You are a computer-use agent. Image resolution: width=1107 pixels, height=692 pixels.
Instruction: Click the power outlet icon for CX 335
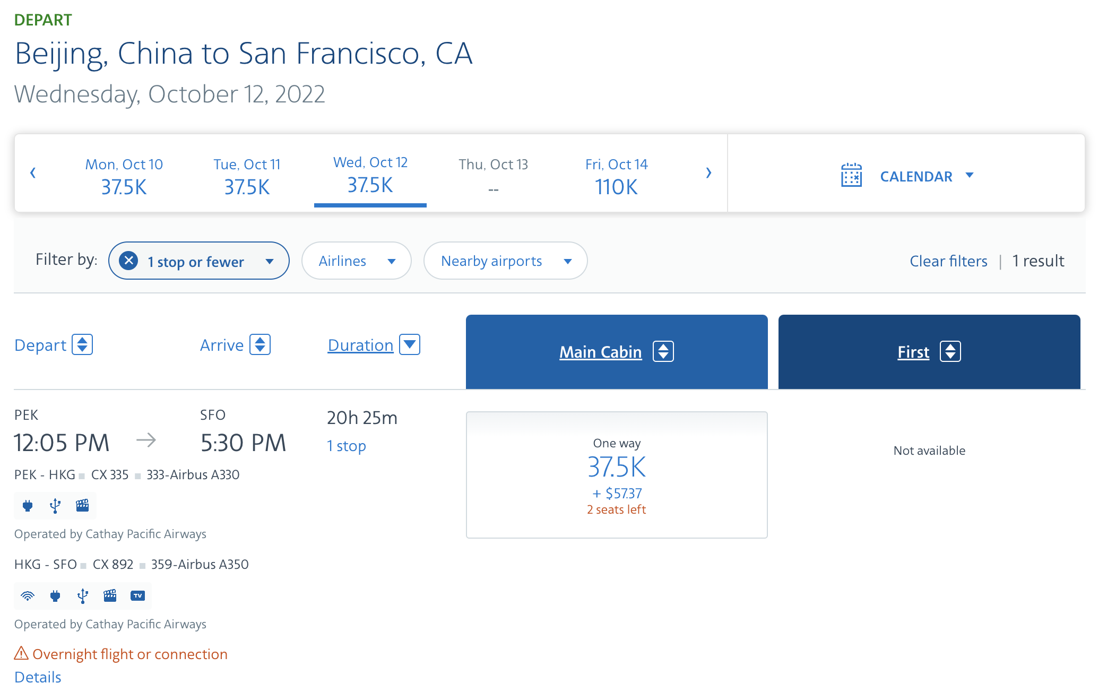[x=28, y=506]
